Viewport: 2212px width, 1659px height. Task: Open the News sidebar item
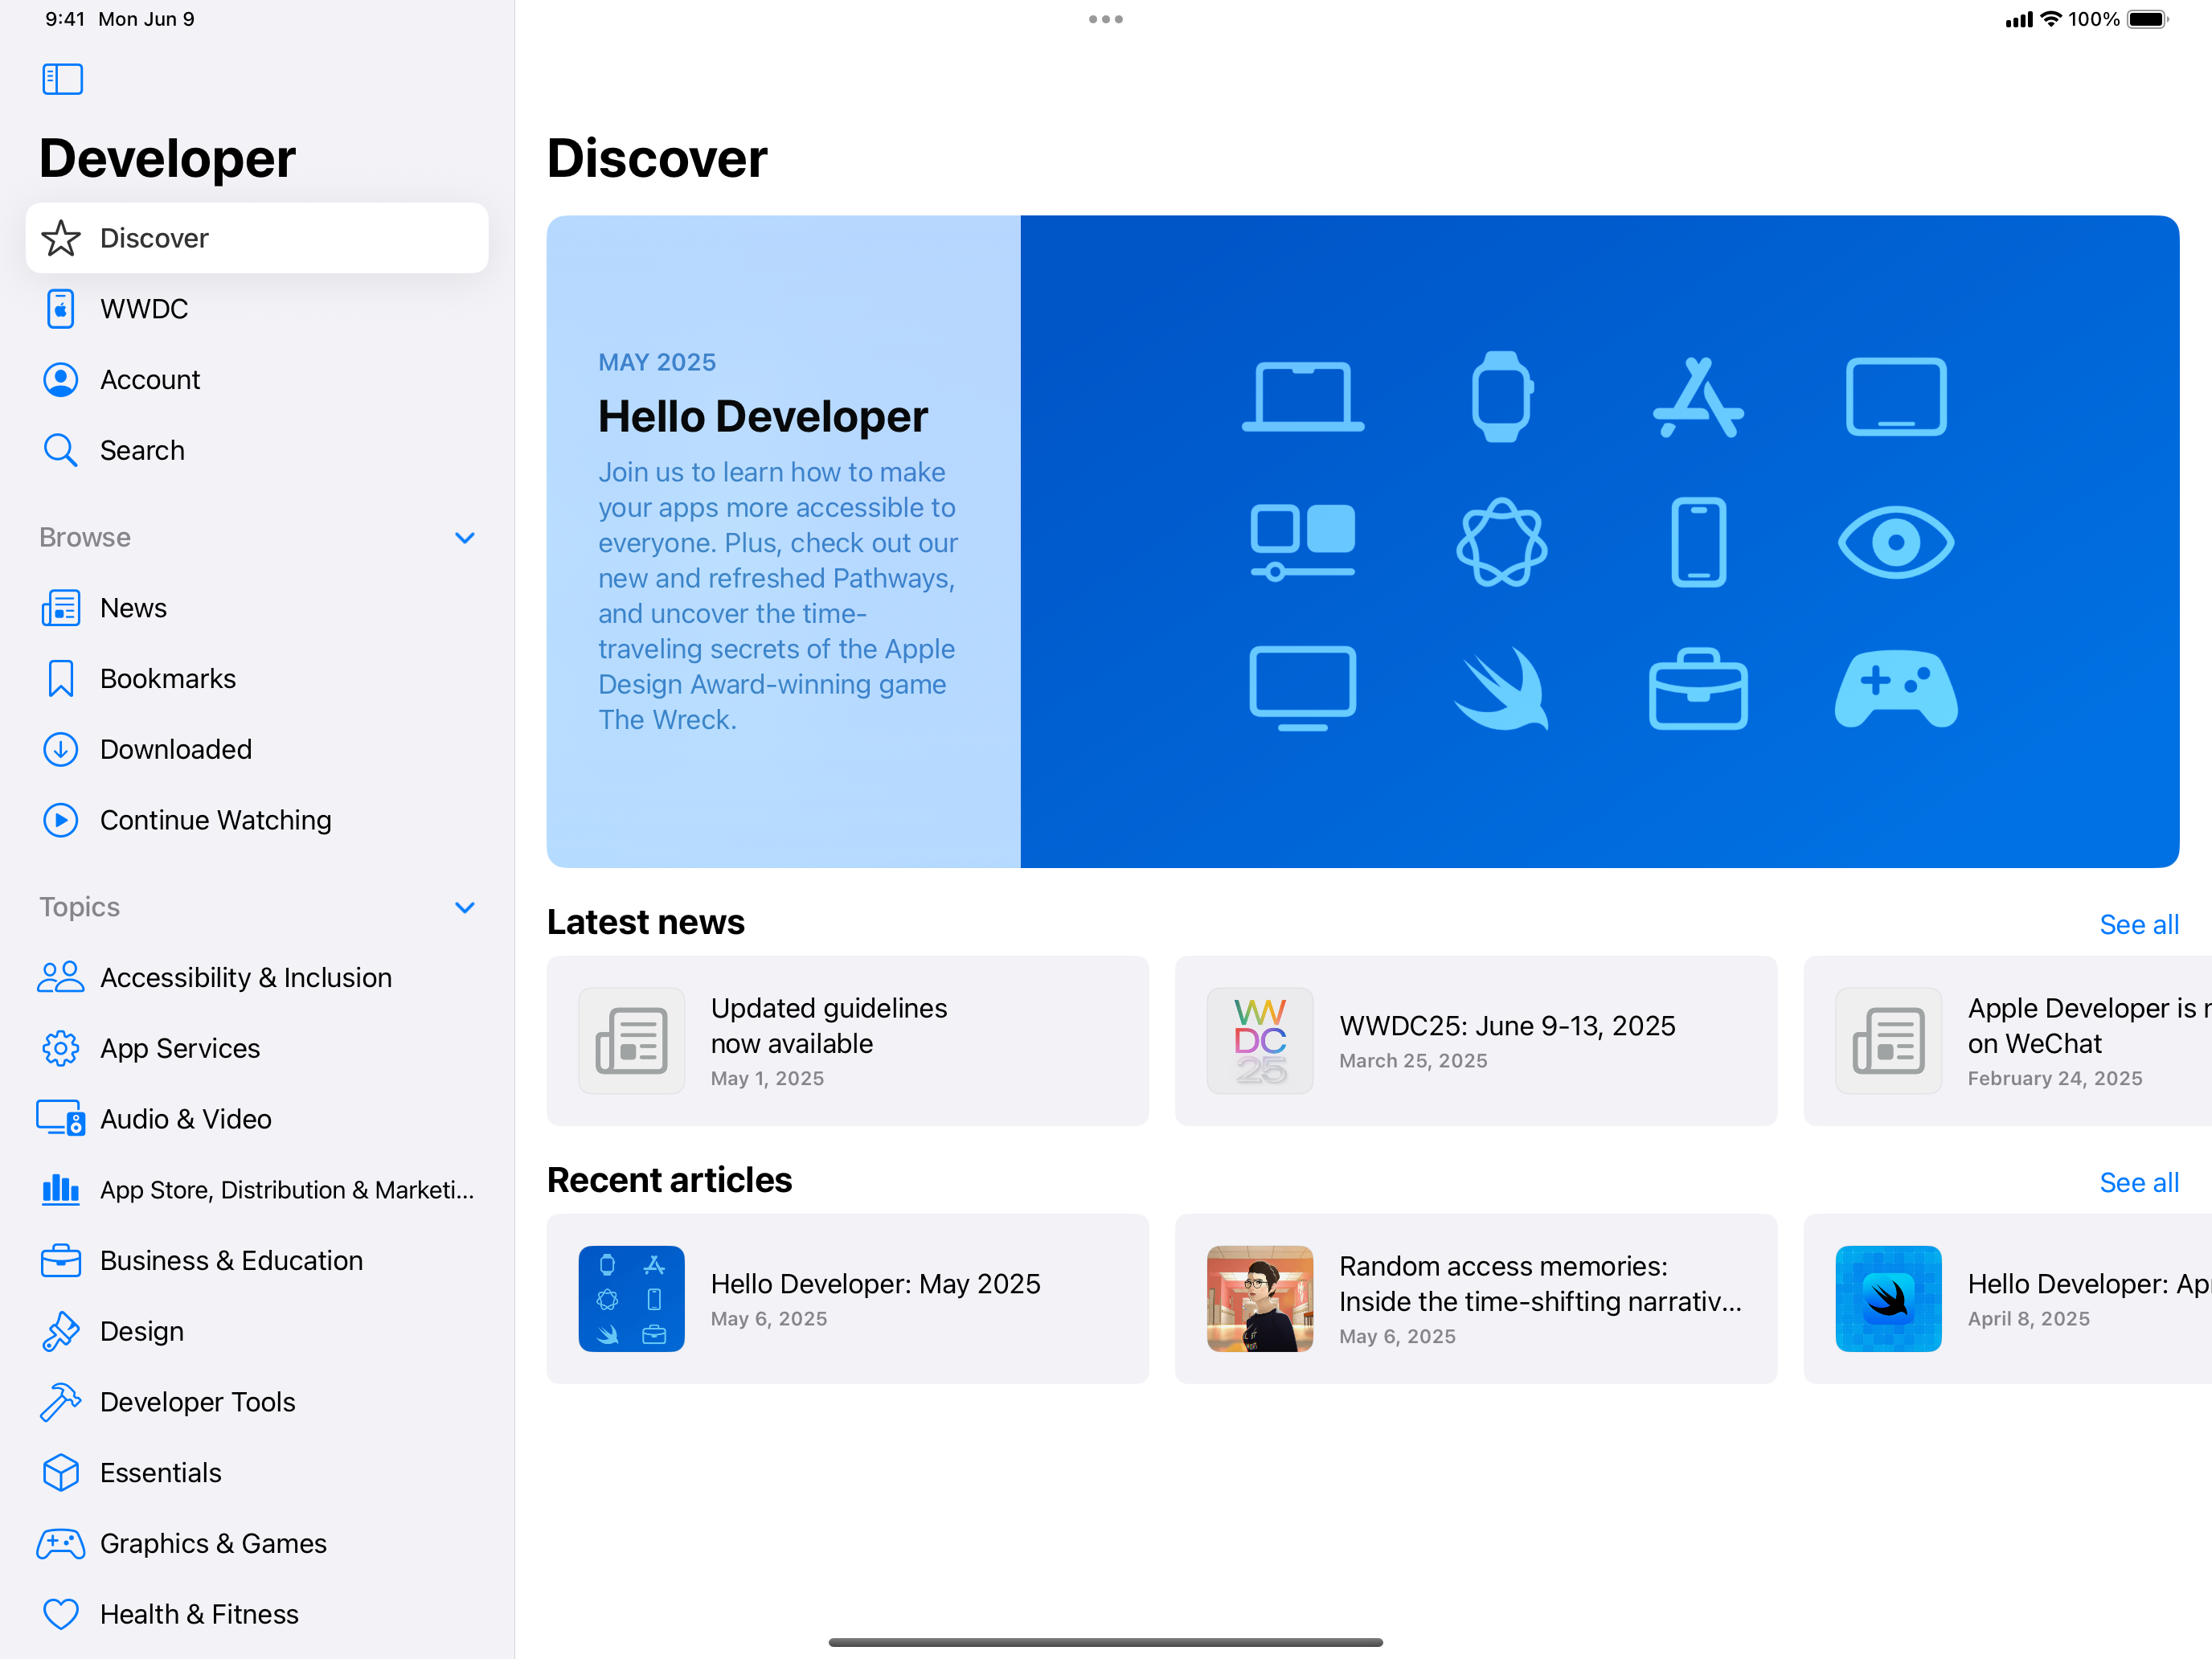tap(133, 608)
